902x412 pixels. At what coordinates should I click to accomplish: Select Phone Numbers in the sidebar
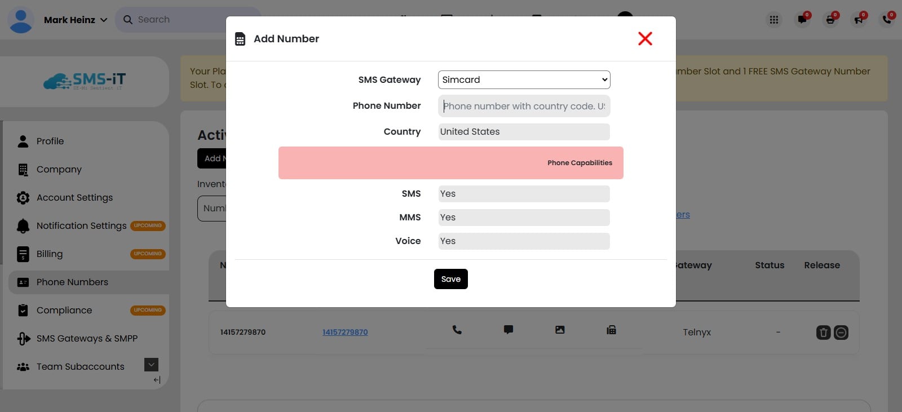[89, 282]
